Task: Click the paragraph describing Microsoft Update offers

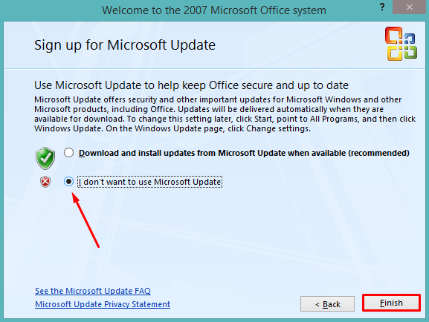Action: [225, 114]
